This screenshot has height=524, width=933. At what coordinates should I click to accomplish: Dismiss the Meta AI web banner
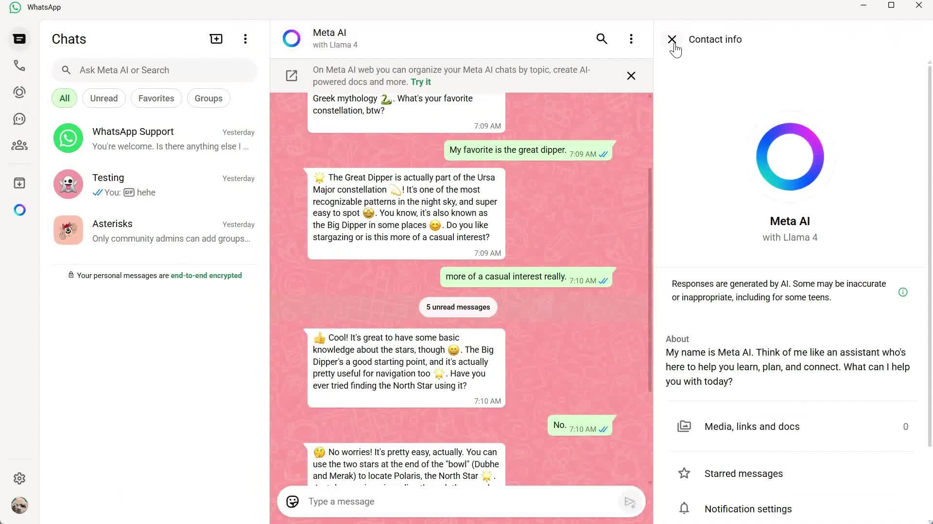click(630, 76)
